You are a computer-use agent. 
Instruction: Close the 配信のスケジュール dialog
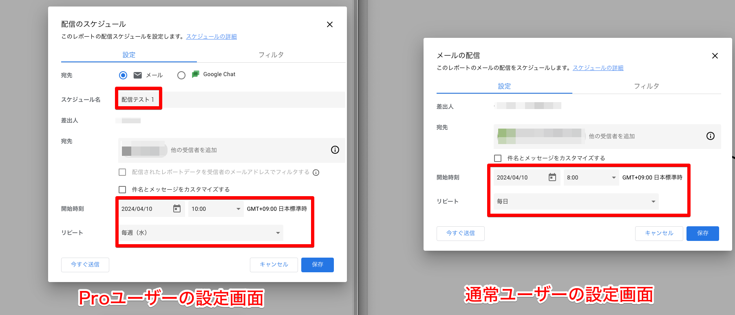[x=330, y=24]
